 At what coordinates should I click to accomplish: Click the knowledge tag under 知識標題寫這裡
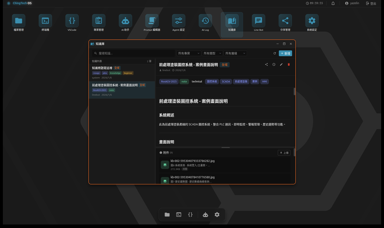tap(115, 73)
